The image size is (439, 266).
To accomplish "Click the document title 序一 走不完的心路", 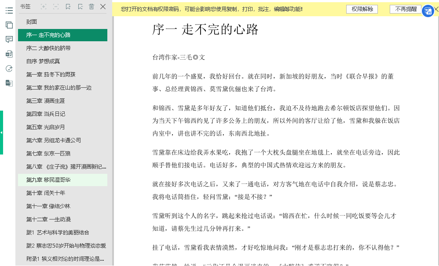I will tap(205, 29).
